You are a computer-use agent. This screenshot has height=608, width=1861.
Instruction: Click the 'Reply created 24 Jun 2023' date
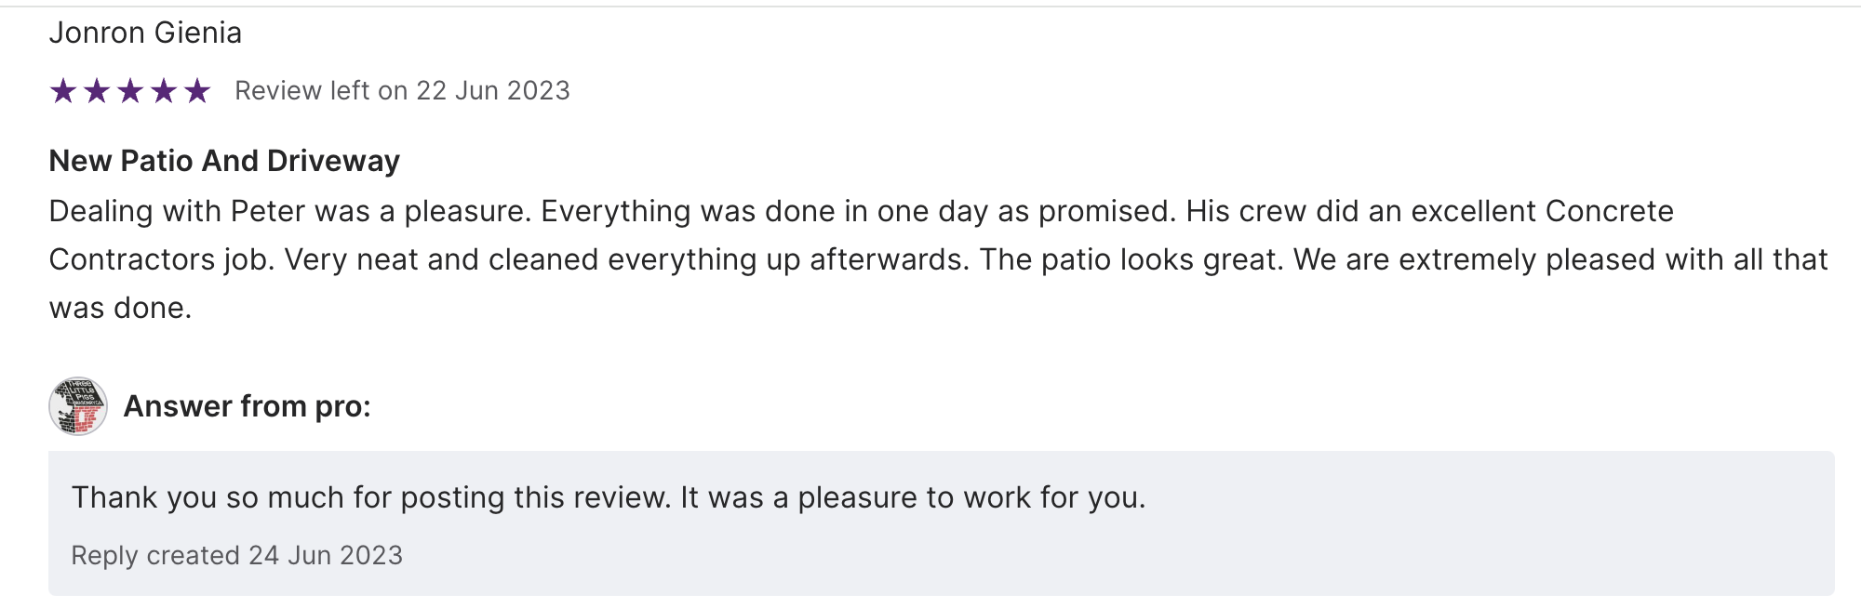click(237, 555)
